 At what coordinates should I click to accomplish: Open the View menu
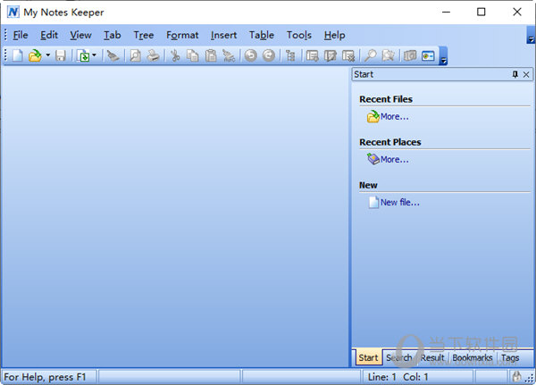point(80,35)
